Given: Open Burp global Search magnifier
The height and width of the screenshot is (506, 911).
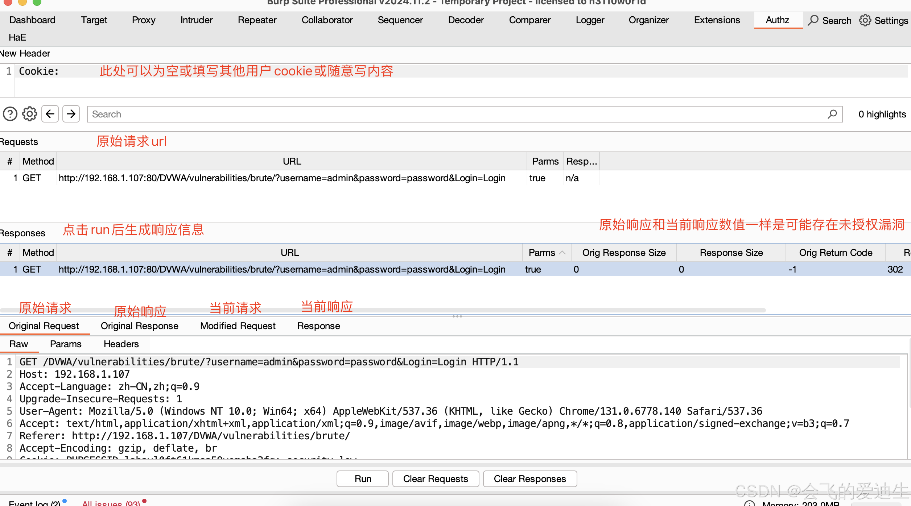Looking at the screenshot, I should (813, 20).
